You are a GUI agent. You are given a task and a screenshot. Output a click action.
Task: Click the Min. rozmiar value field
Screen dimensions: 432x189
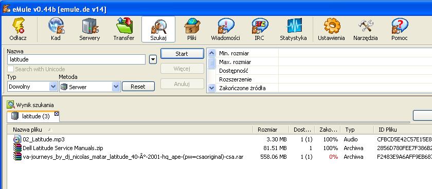[355, 53]
